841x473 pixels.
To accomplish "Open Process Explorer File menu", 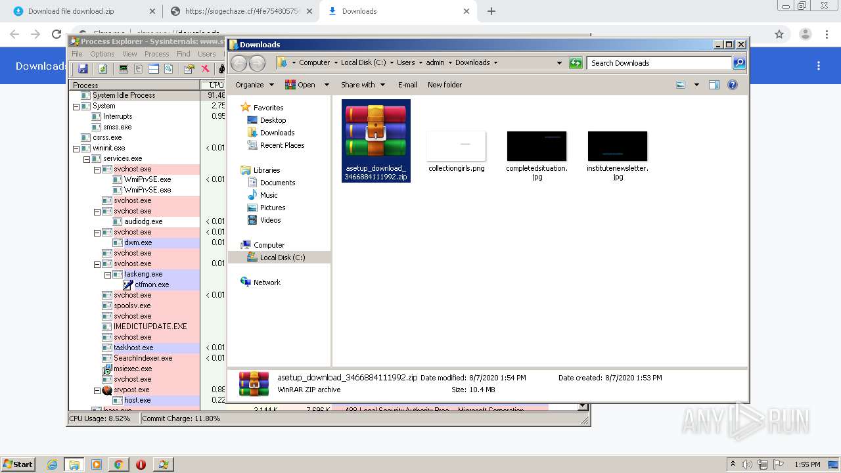I will click(x=77, y=54).
